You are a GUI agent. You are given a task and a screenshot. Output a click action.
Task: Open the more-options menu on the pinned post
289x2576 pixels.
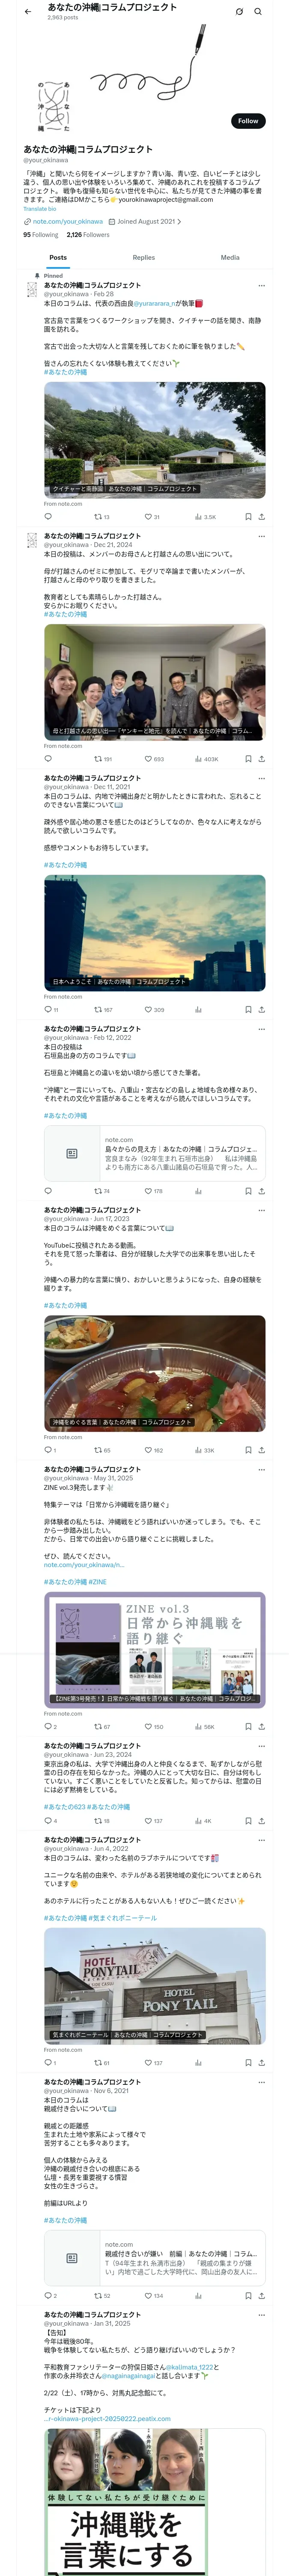261,285
